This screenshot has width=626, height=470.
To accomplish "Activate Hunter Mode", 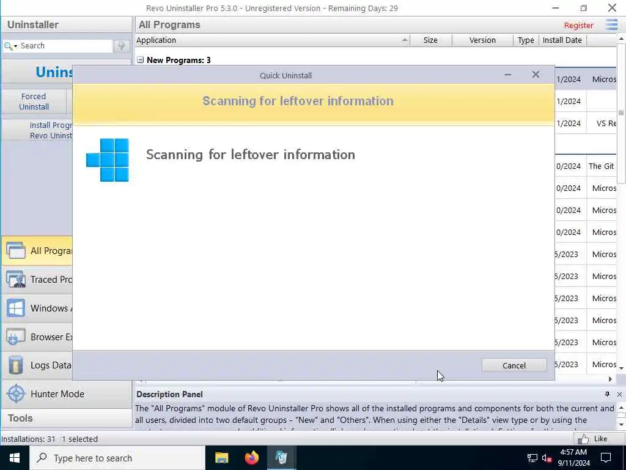I will [66, 394].
